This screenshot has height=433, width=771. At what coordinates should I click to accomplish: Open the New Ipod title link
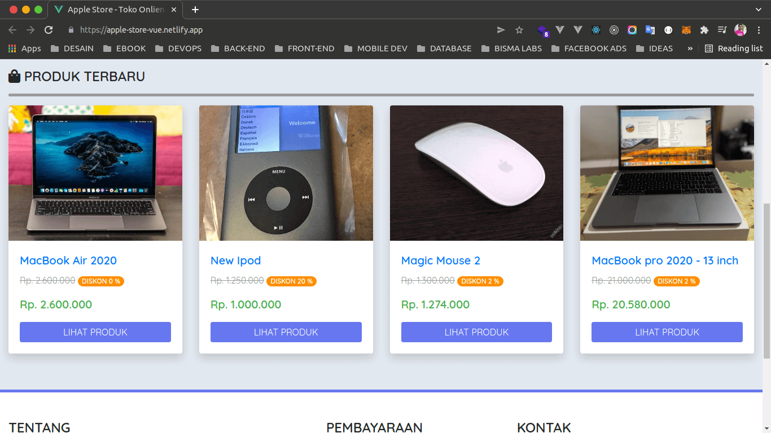pyautogui.click(x=235, y=260)
